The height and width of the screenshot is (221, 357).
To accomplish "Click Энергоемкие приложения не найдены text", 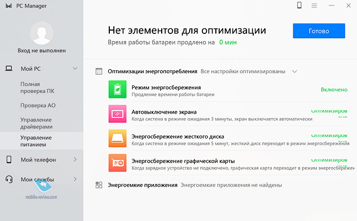I will point(231,185).
